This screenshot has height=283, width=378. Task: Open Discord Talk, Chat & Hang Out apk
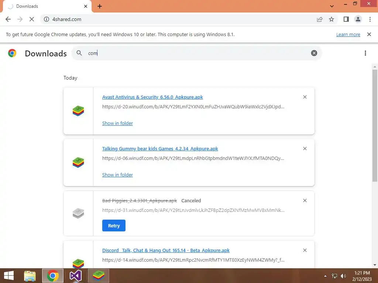click(166, 251)
